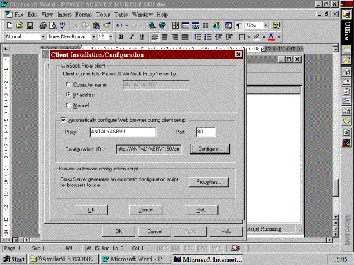Open the Table menu
This screenshot has height=265, width=354.
(121, 15)
